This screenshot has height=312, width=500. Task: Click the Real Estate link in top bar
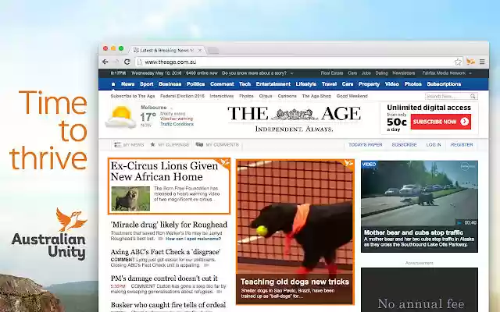pos(332,73)
